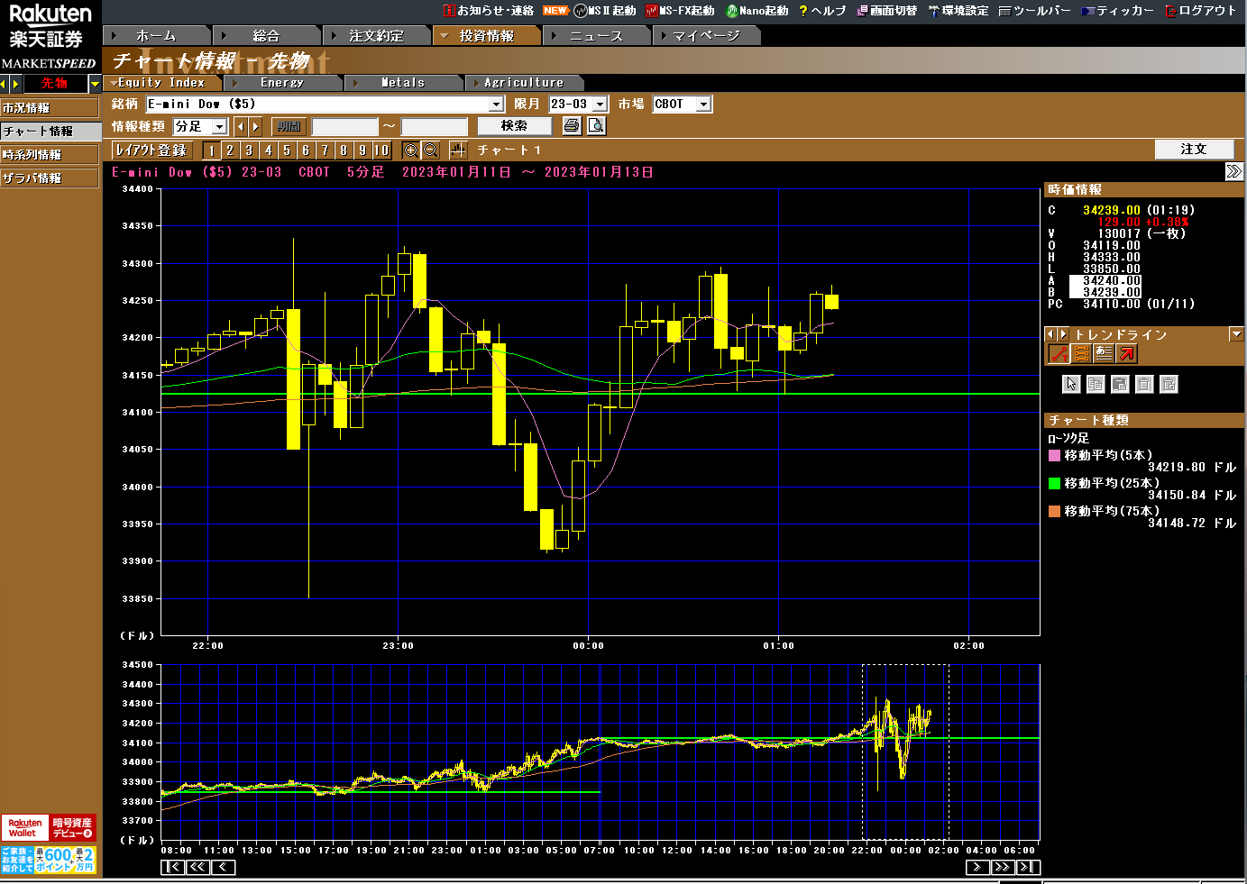
Task: Select the pointer cursor tool
Action: tap(1071, 385)
